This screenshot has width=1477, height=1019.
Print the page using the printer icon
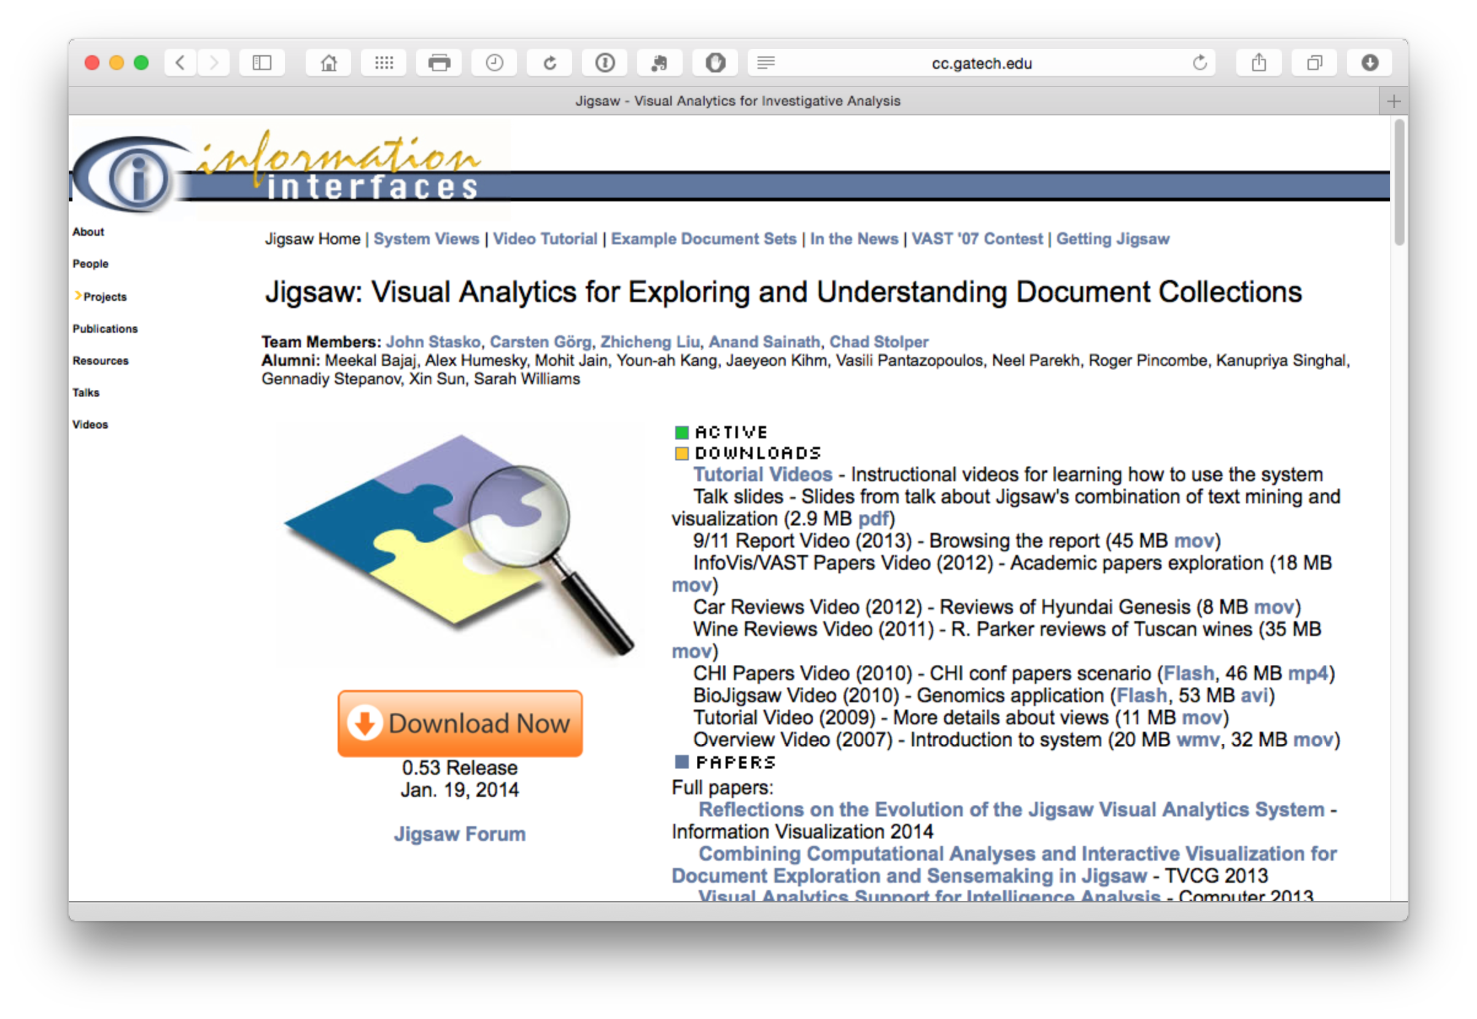440,63
